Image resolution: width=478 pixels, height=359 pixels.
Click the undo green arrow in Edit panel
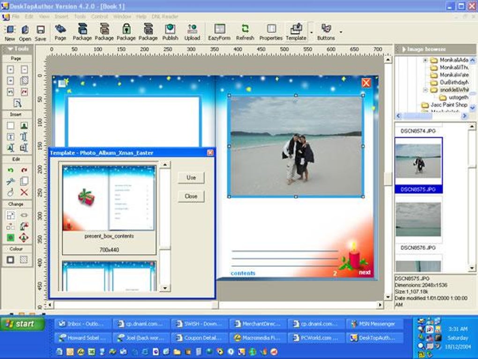point(10,170)
